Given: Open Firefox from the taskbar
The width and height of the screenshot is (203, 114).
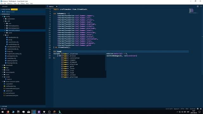Looking at the screenshot, I should (8, 112).
